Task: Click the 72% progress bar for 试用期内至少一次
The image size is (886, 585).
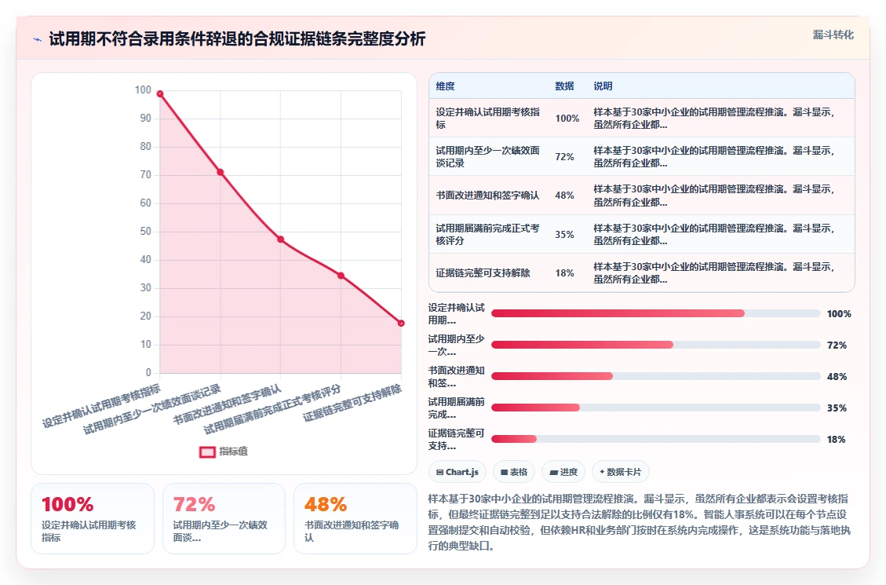Action: point(655,345)
